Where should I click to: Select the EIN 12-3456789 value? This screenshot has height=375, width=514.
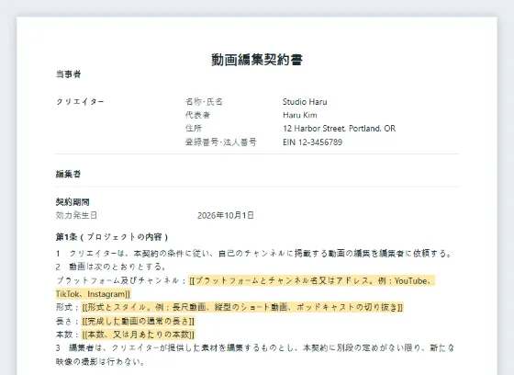point(312,142)
